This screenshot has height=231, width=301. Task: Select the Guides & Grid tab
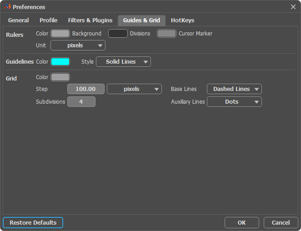(x=141, y=20)
